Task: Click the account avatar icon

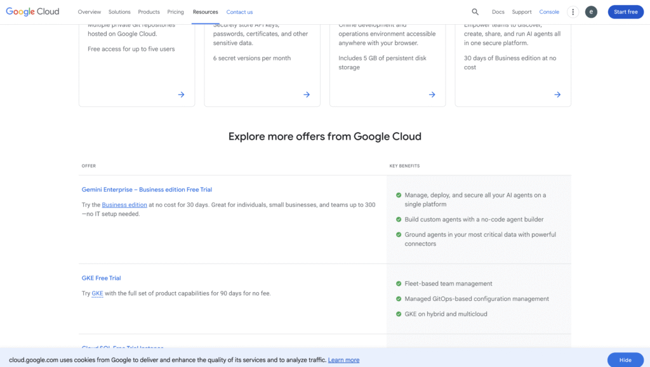Action: click(x=591, y=11)
